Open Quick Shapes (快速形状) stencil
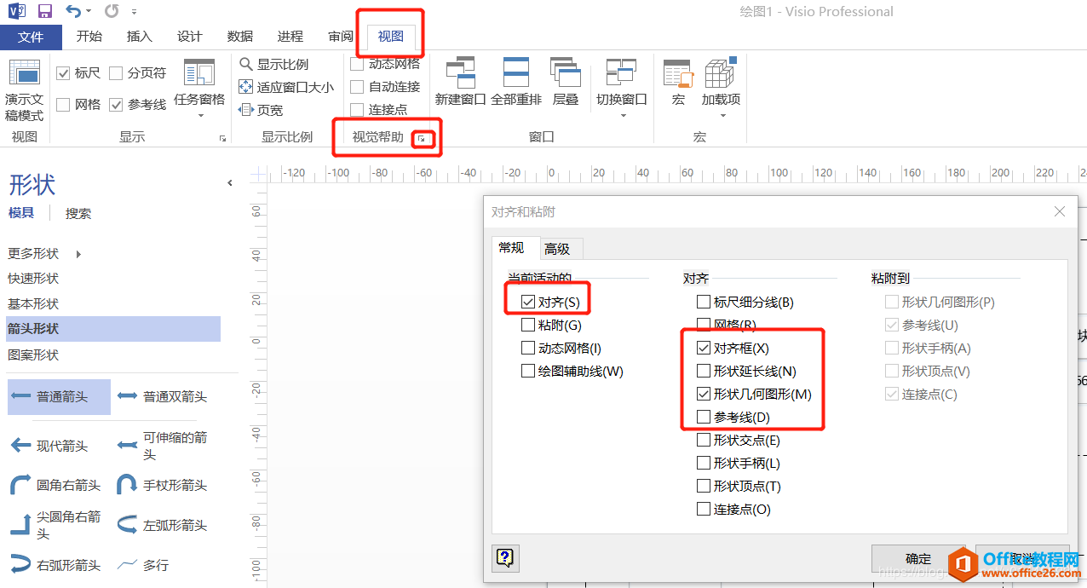This screenshot has height=588, width=1087. pyautogui.click(x=33, y=279)
